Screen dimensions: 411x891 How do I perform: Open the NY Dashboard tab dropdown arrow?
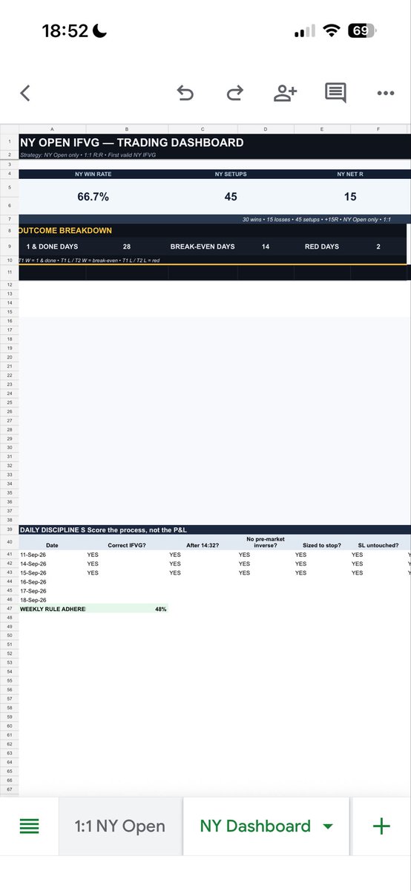coord(328,827)
